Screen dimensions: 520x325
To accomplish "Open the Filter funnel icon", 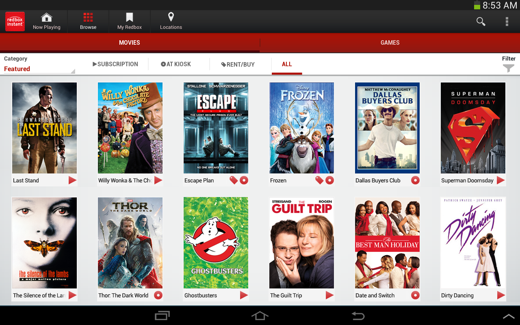I will (x=508, y=68).
